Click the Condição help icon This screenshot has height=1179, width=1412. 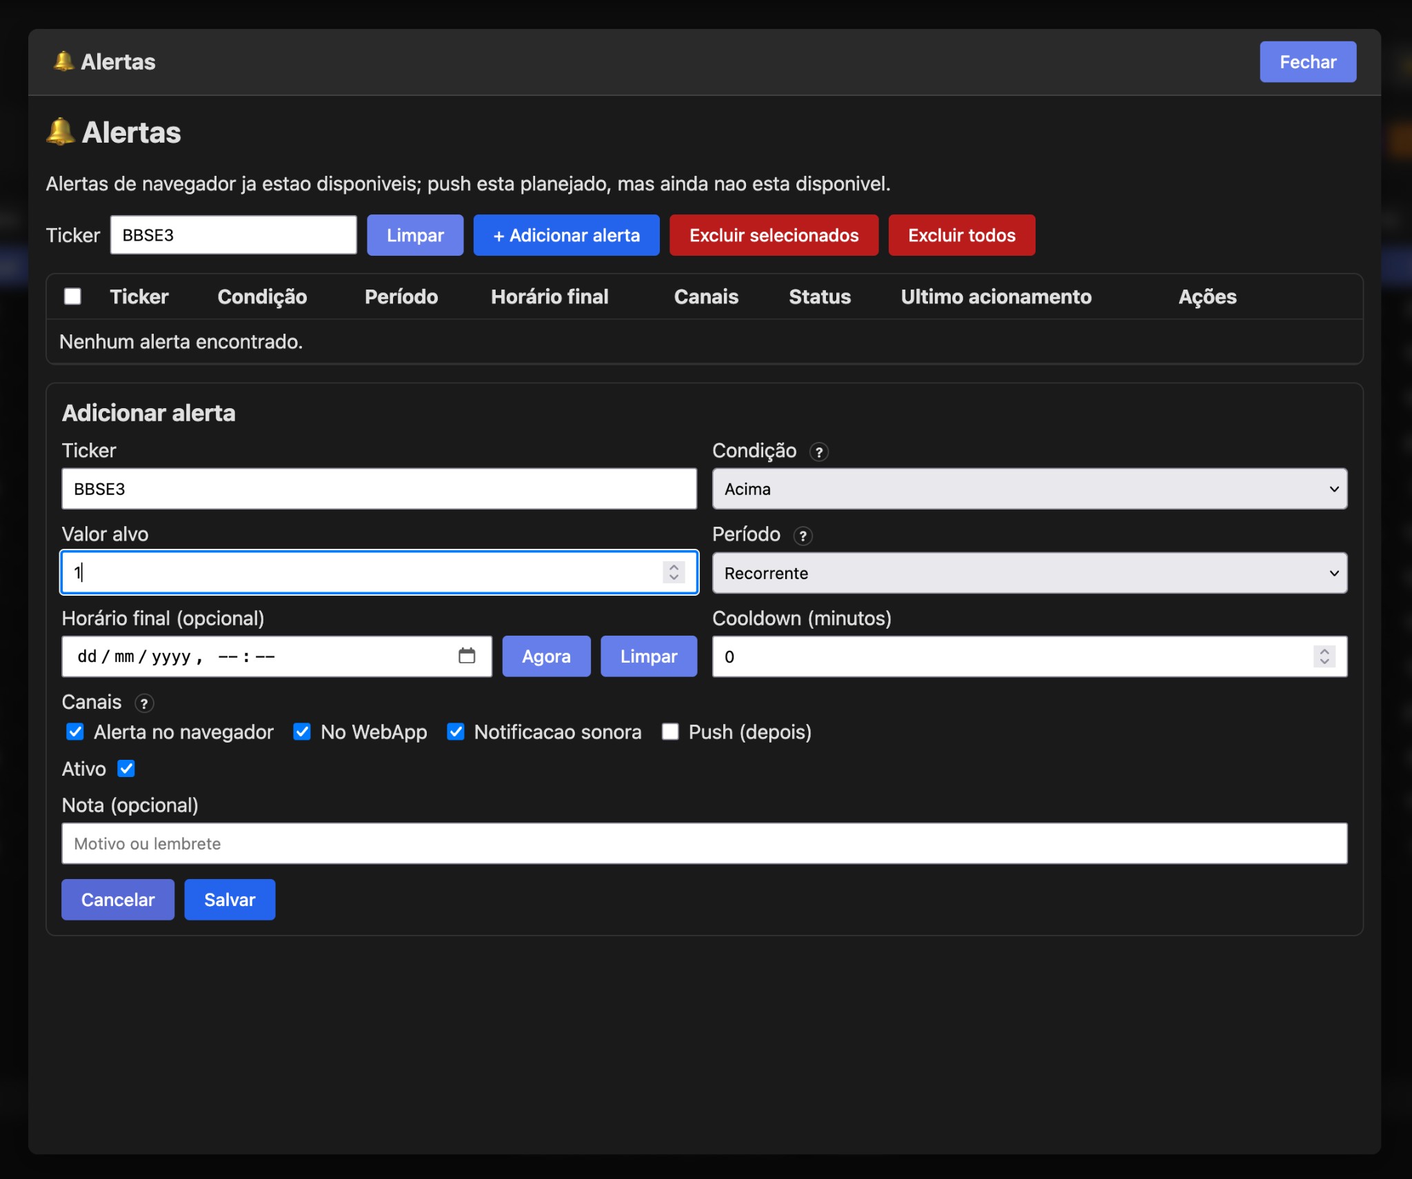[x=819, y=453]
